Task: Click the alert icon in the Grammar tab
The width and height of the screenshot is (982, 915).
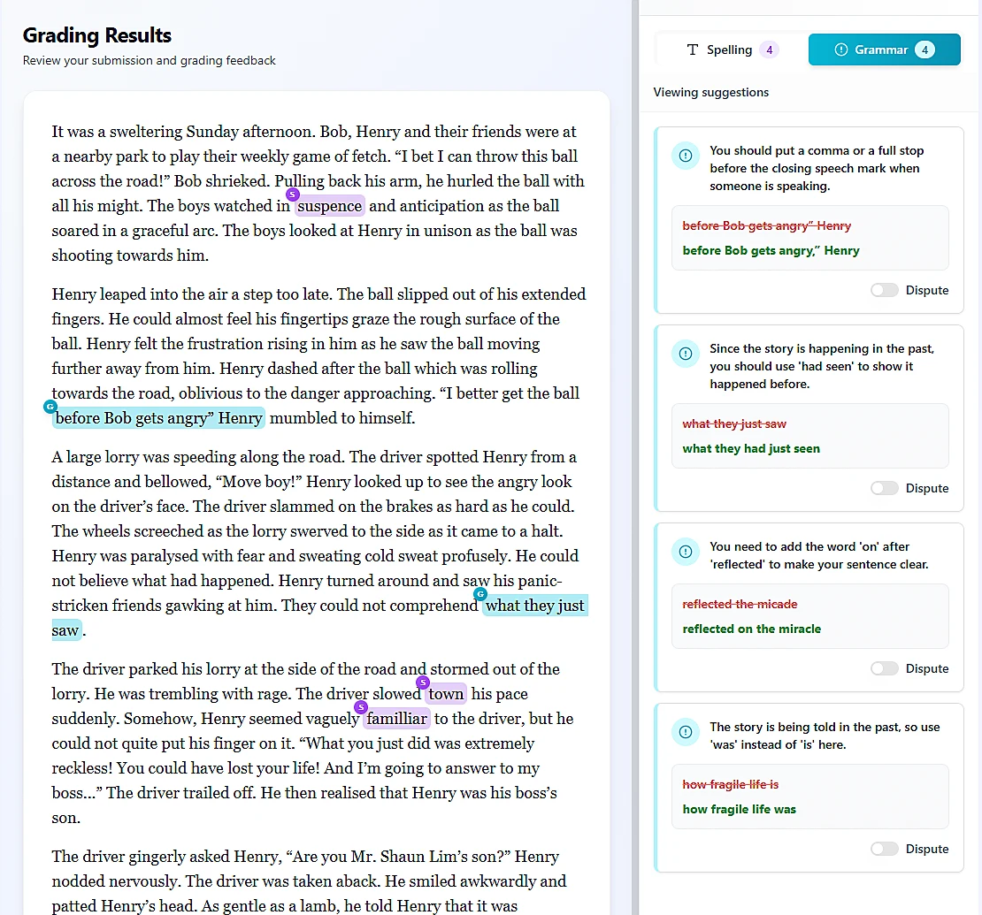Action: tap(841, 50)
